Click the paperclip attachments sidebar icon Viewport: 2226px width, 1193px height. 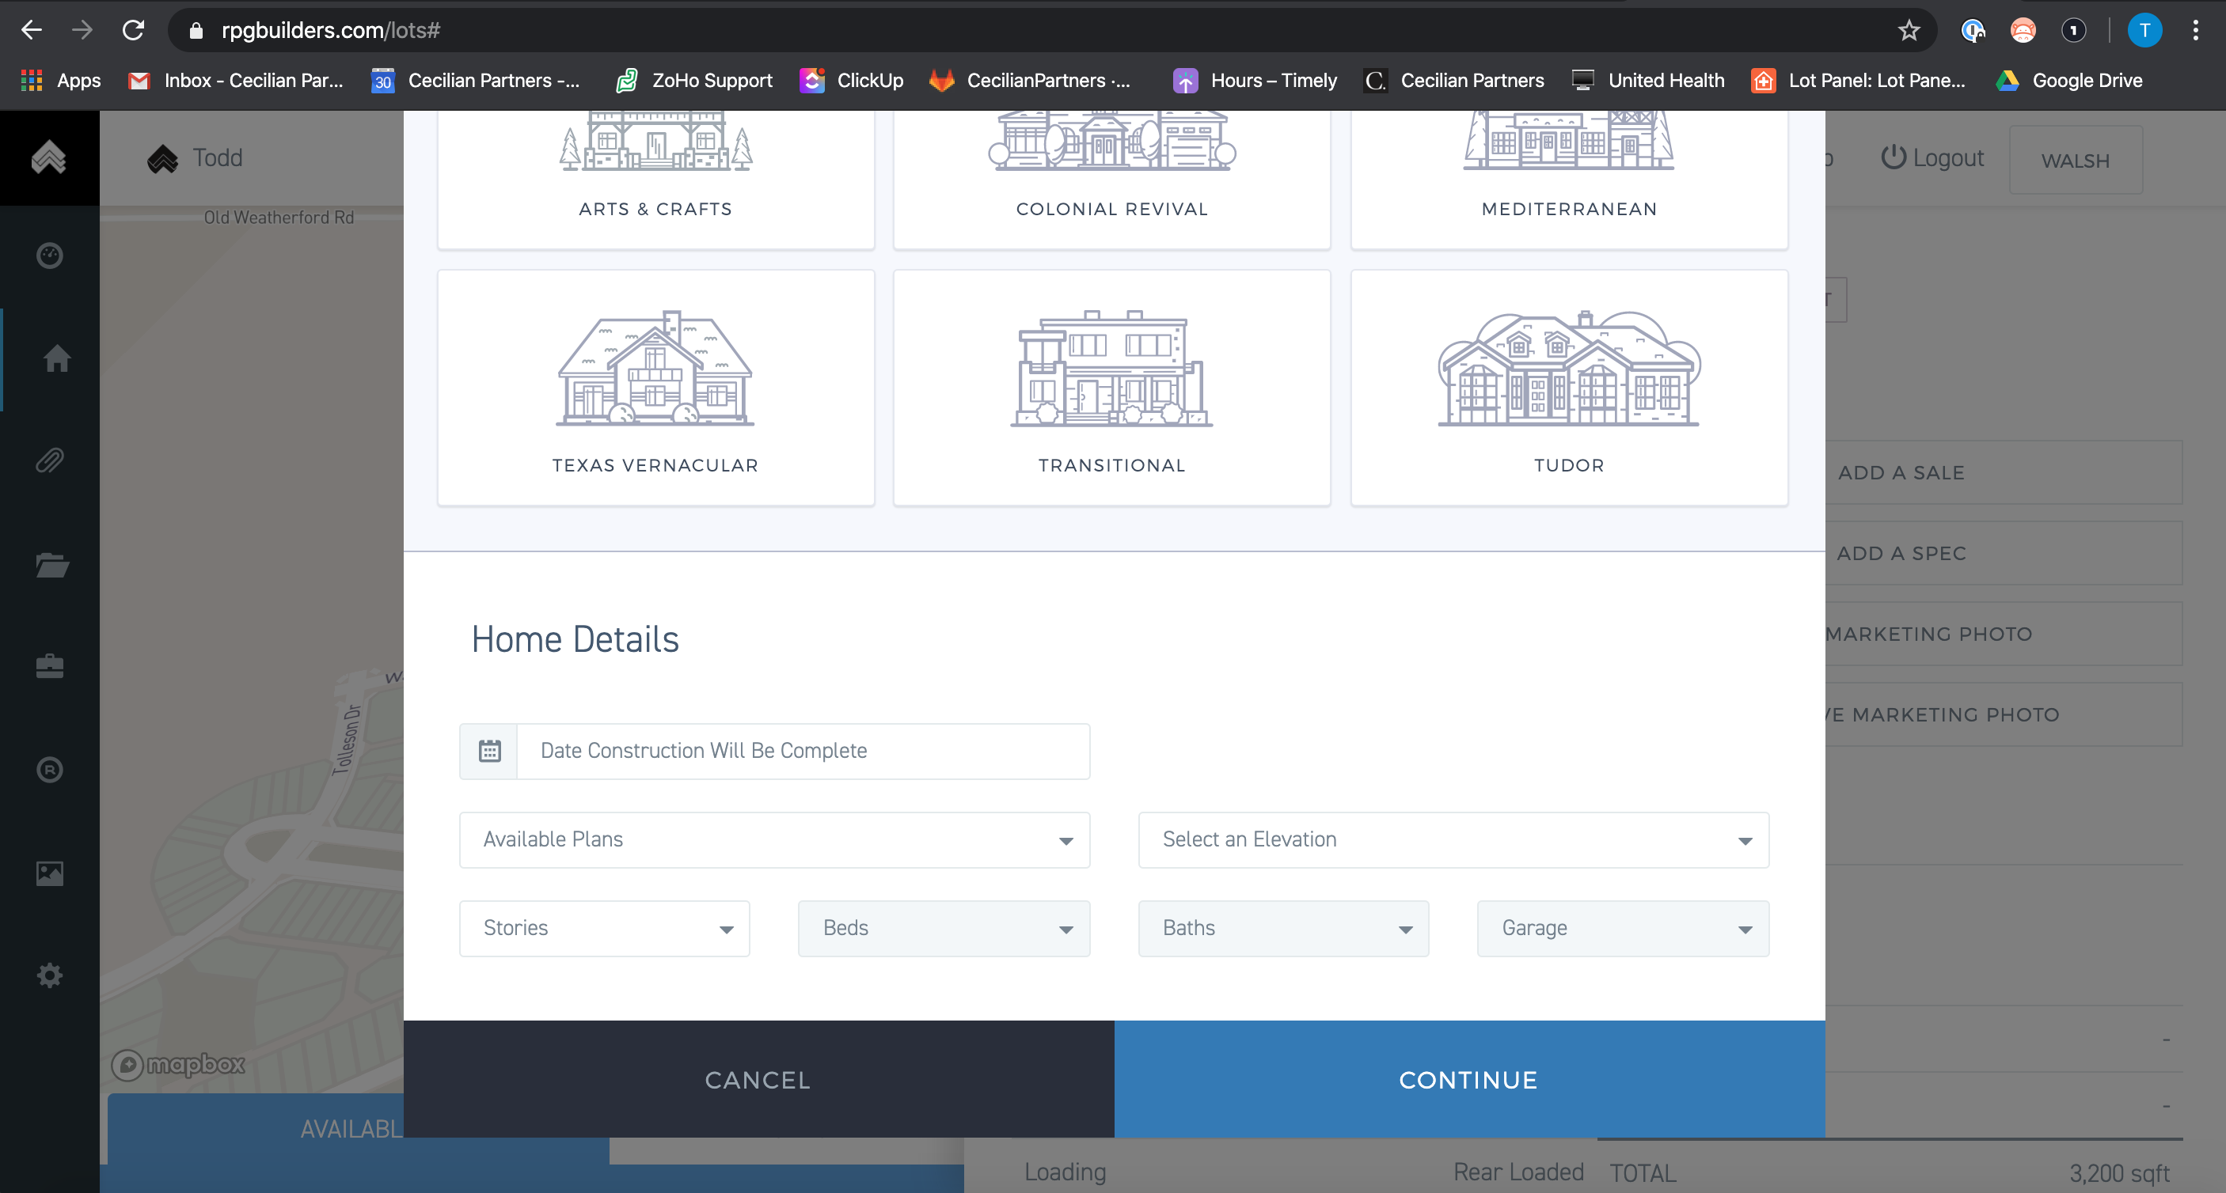click(50, 460)
